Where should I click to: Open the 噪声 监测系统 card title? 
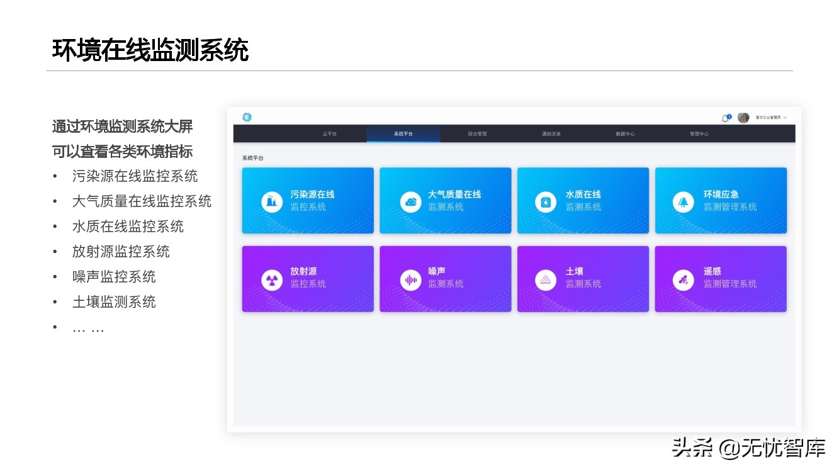click(446, 278)
